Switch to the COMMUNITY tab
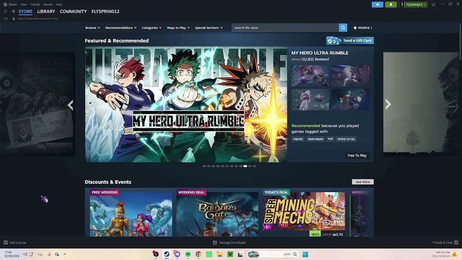This screenshot has height=260, width=462. pos(73,12)
